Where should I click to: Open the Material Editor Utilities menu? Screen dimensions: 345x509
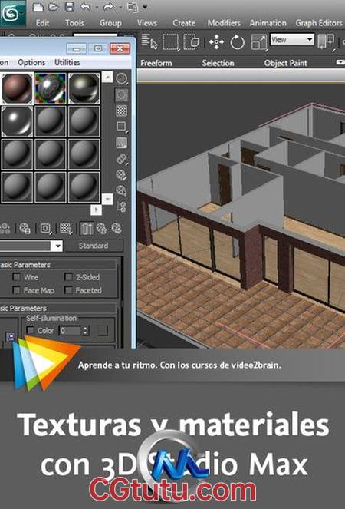point(67,62)
